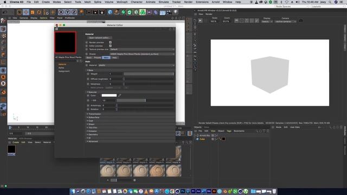
Task: Add a Cube primitive from toolbar
Action: point(110,12)
